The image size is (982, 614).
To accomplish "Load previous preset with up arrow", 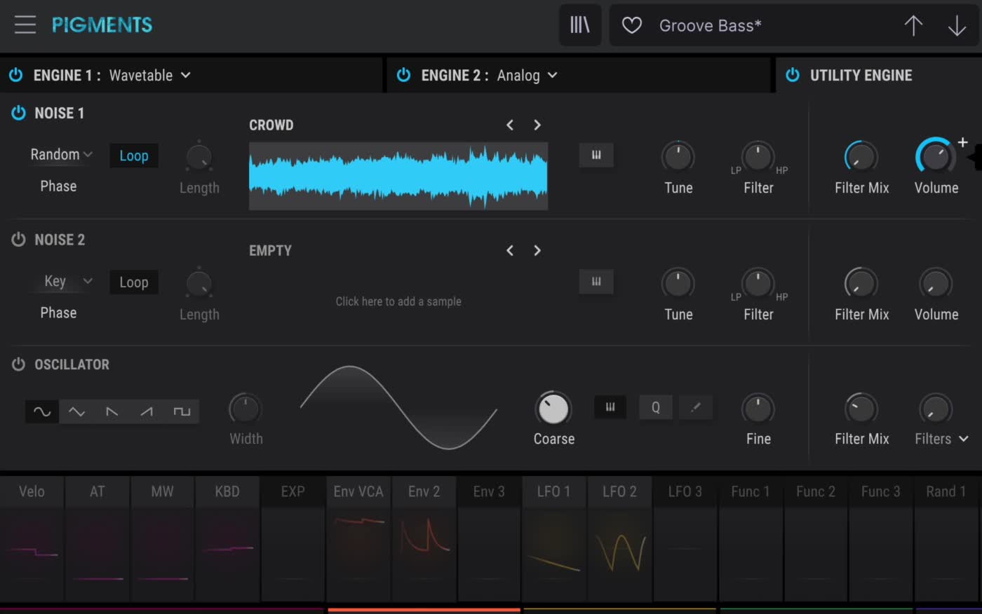I will 913,26.
